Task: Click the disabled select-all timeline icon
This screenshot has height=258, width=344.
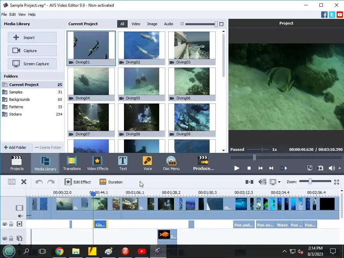Action: click(x=12, y=182)
